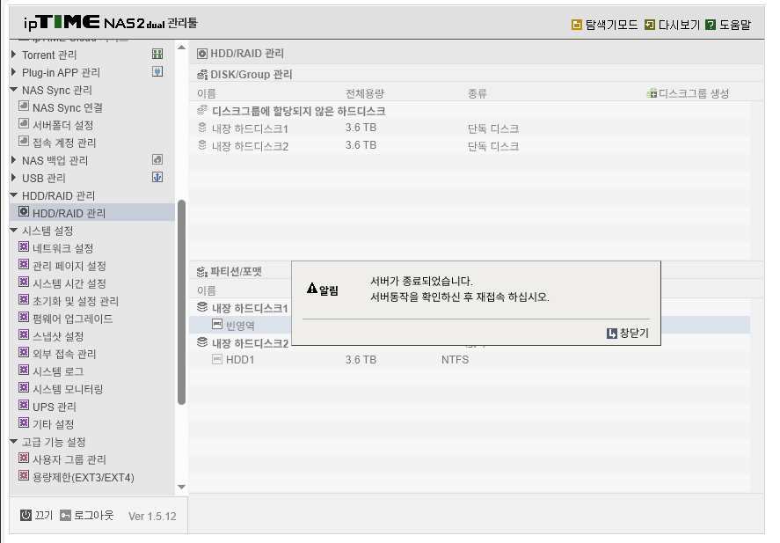The height and width of the screenshot is (543, 780).
Task: Collapse the NAS Sync 관리 section
Action: pos(14,90)
